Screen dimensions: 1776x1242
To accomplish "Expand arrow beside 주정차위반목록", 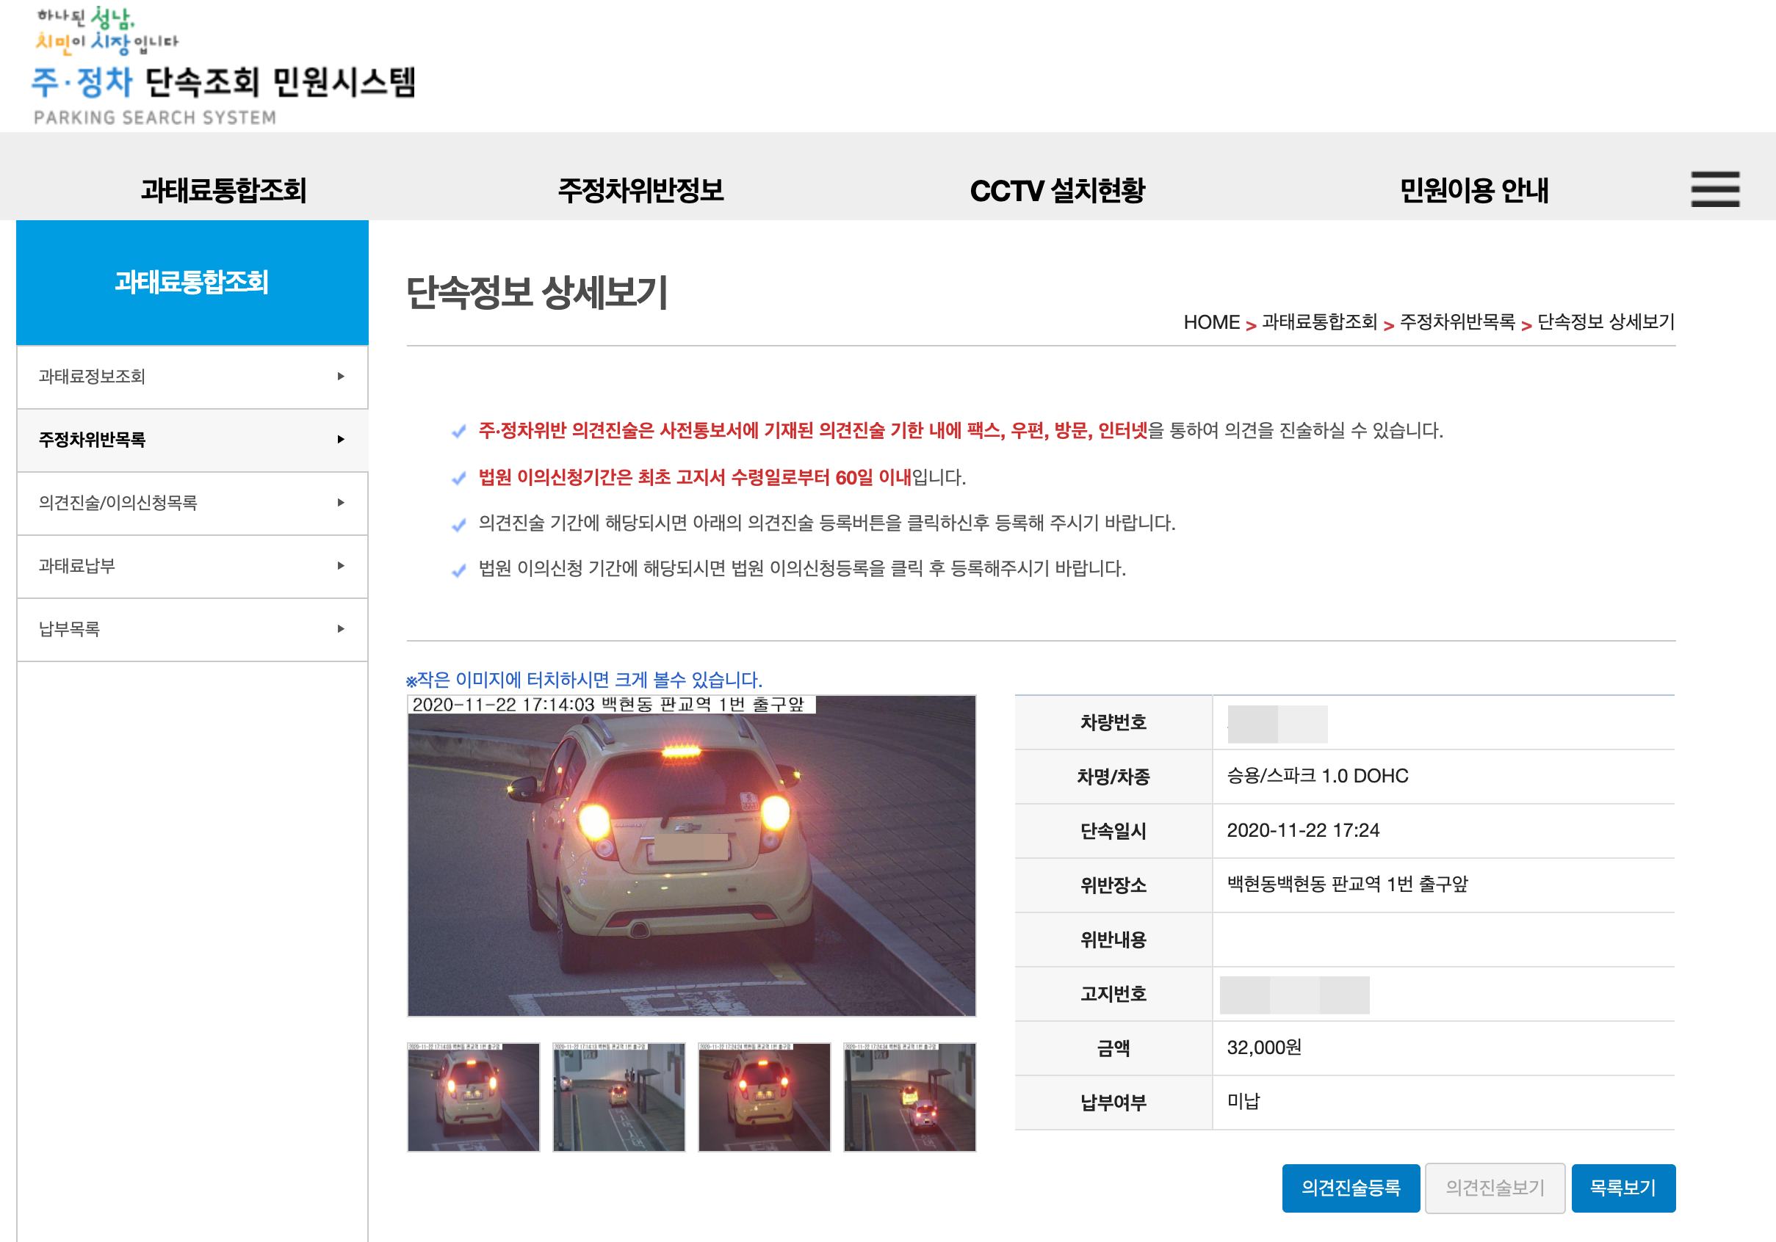I will click(340, 440).
